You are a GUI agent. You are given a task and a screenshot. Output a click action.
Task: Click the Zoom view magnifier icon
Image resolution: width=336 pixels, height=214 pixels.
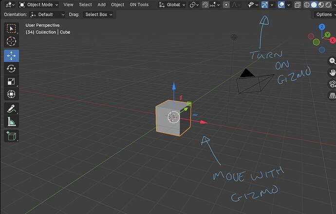[x=332, y=61]
